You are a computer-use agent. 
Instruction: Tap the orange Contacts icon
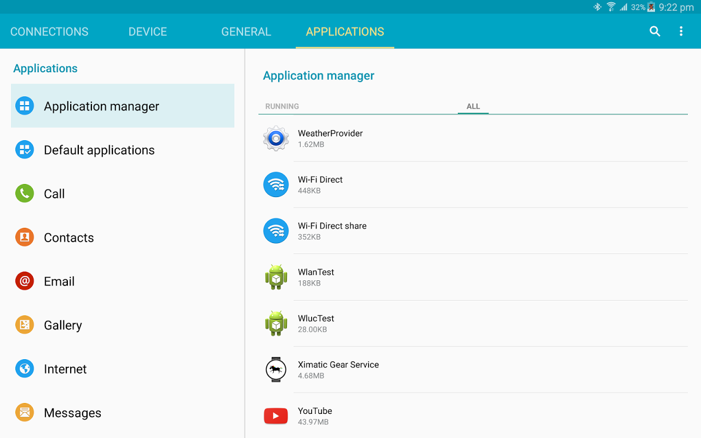25,237
